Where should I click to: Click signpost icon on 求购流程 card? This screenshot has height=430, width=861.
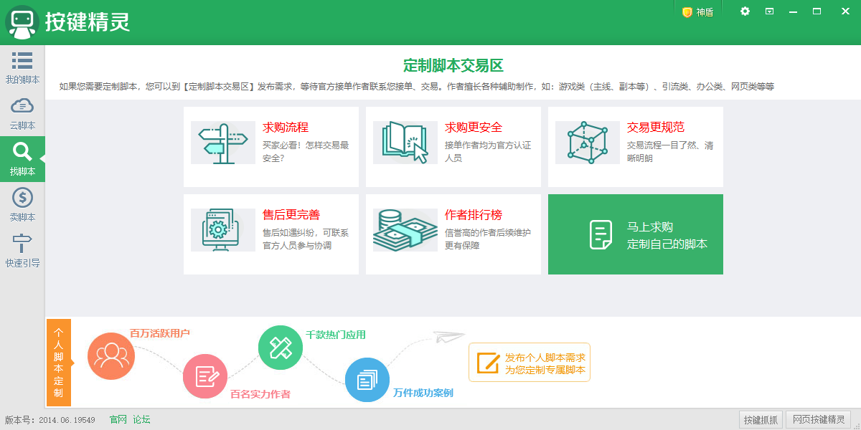223,143
